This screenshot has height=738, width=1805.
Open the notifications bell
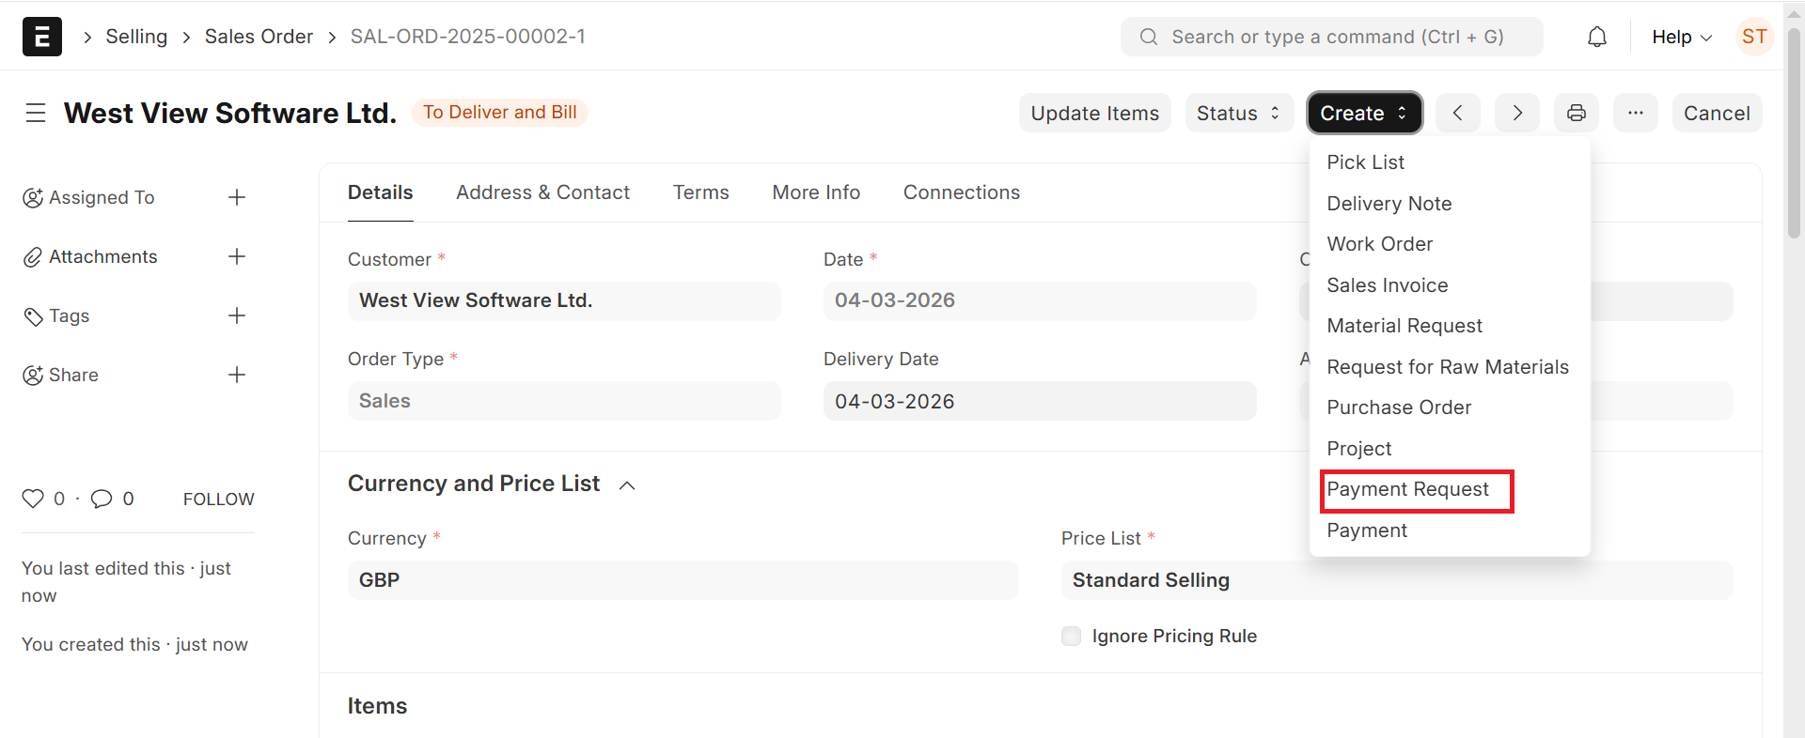click(x=1596, y=37)
